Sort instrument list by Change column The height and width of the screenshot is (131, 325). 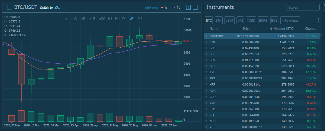(x=310, y=29)
